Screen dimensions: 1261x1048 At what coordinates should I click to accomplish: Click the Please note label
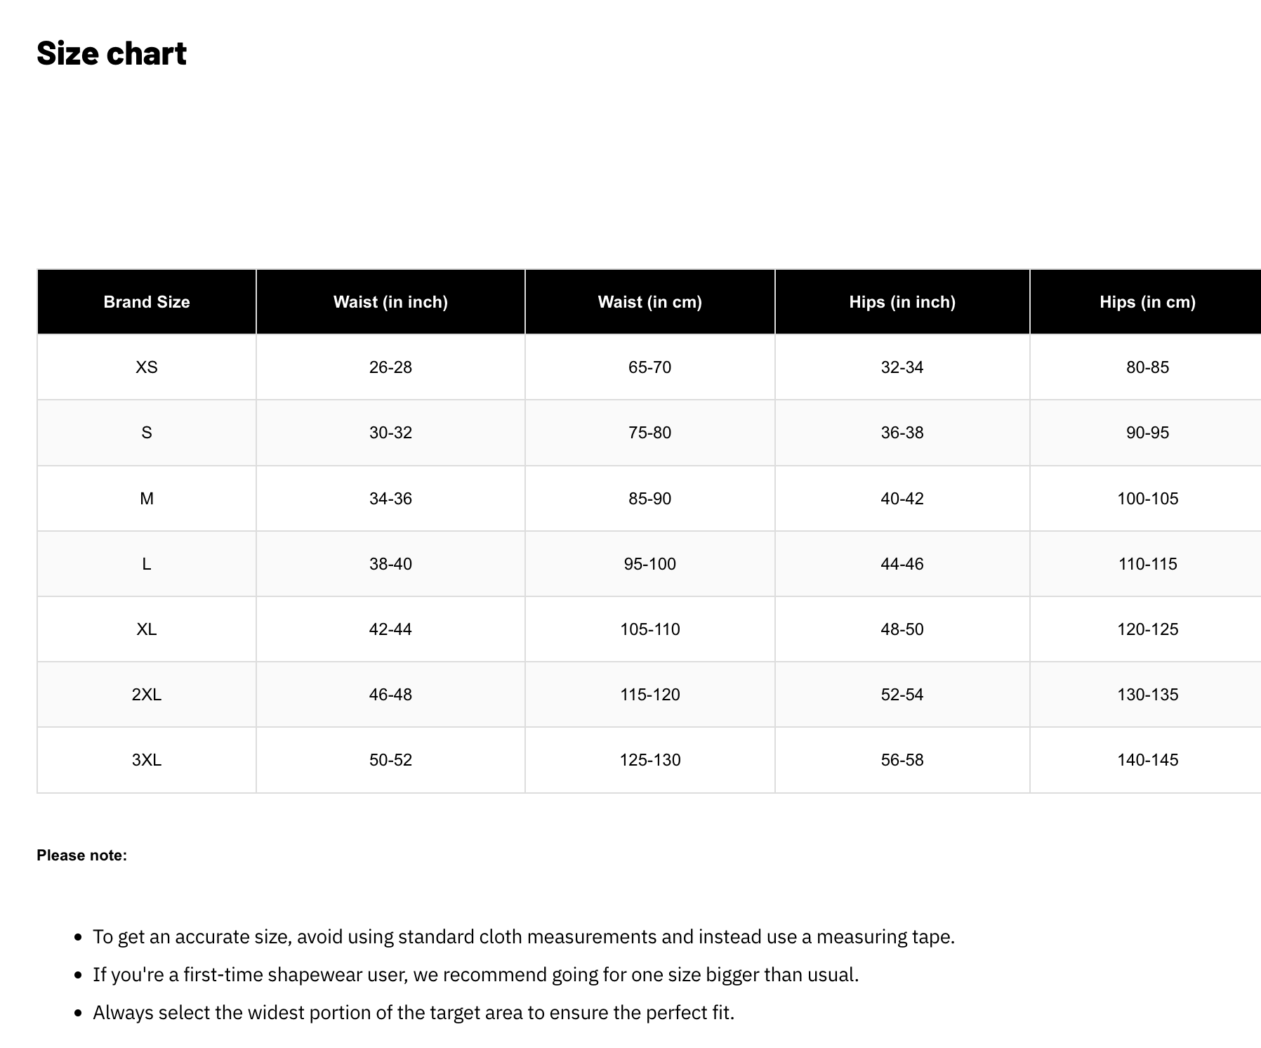pyautogui.click(x=82, y=856)
